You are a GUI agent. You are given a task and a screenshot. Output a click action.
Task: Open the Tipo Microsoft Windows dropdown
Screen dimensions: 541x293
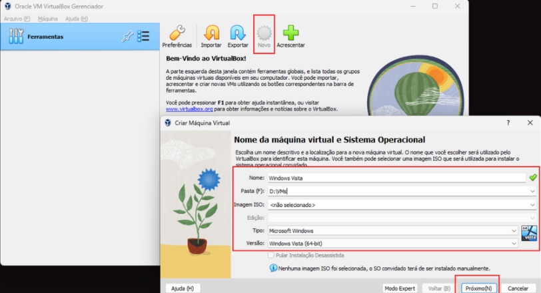[514, 230]
